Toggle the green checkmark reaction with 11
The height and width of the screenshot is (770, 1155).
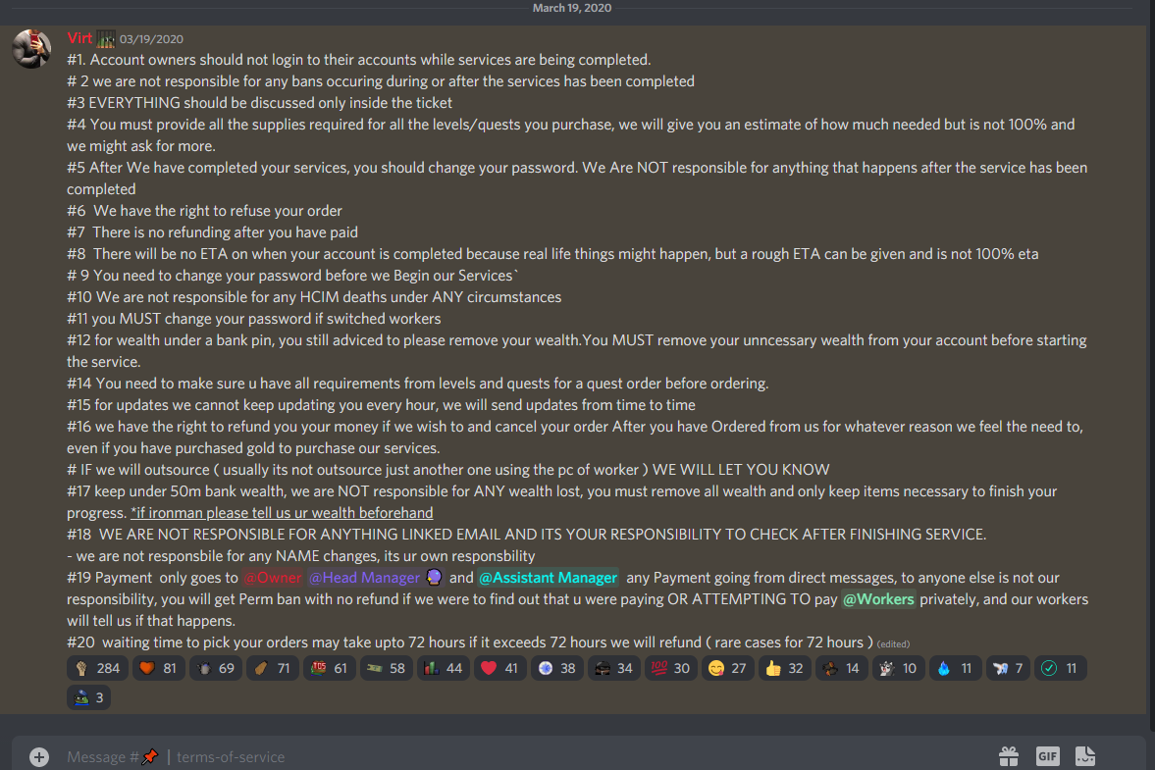tap(1060, 668)
